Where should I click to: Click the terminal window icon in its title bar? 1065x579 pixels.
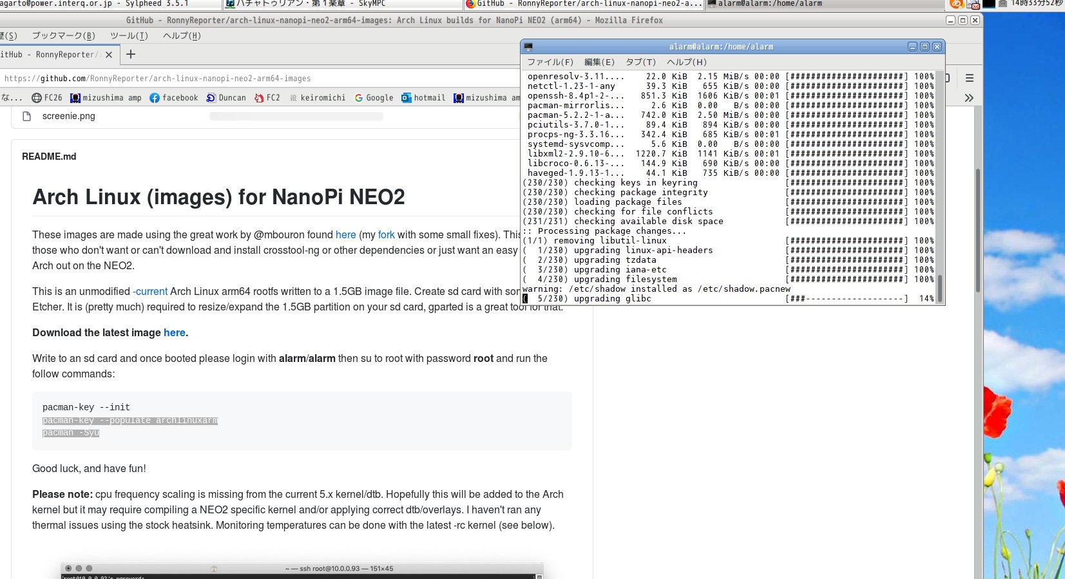click(x=528, y=47)
